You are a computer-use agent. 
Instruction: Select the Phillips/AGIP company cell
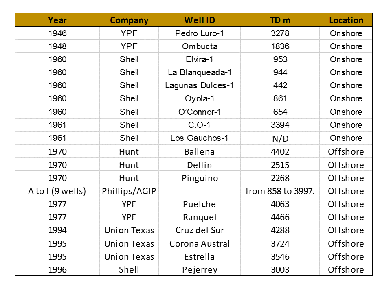129,191
